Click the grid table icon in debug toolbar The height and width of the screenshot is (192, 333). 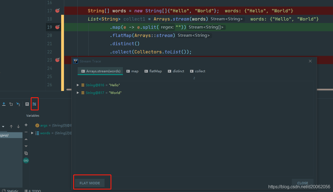coord(27,104)
